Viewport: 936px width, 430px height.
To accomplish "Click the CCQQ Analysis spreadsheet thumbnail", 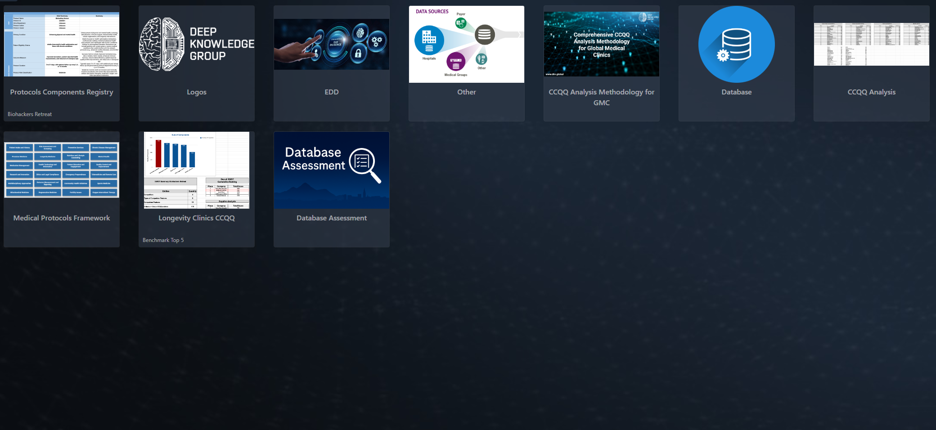I will pyautogui.click(x=871, y=44).
